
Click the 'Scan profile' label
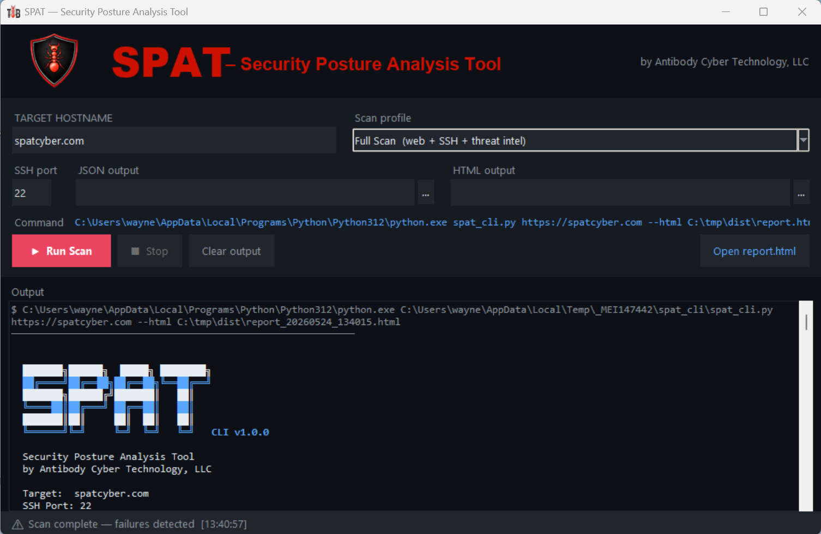pyautogui.click(x=383, y=118)
